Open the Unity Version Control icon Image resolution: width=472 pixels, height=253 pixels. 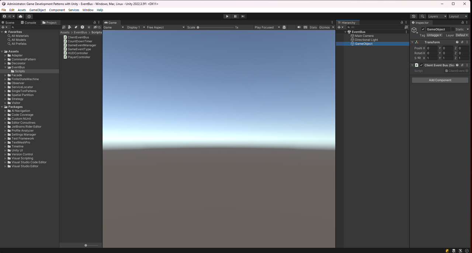click(x=29, y=16)
